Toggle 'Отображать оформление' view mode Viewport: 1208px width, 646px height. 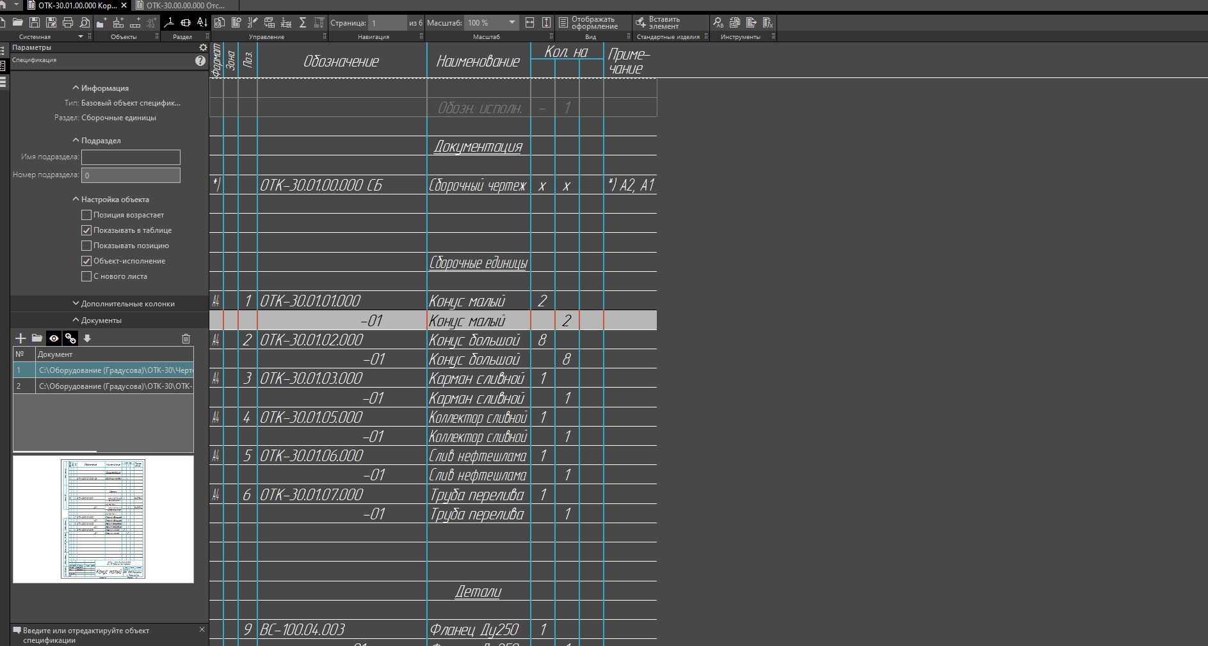click(x=588, y=22)
